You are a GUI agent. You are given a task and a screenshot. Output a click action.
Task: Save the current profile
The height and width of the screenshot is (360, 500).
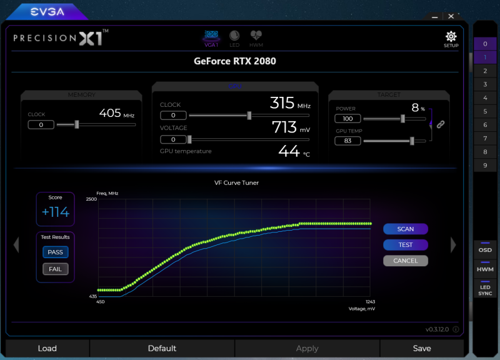tap(422, 348)
